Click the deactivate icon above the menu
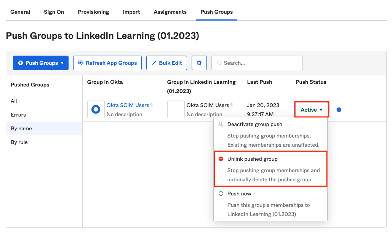Viewport: 392px width, 232px height. [221, 124]
